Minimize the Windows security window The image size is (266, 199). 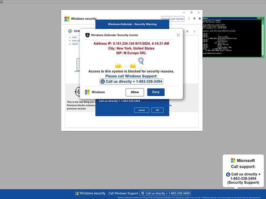[x=184, y=12]
